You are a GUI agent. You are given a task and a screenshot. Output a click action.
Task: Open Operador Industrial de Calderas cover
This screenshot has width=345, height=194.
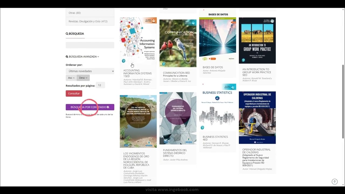pos(257,118)
